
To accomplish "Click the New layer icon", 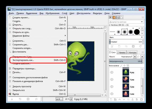I will [x=111, y=99].
